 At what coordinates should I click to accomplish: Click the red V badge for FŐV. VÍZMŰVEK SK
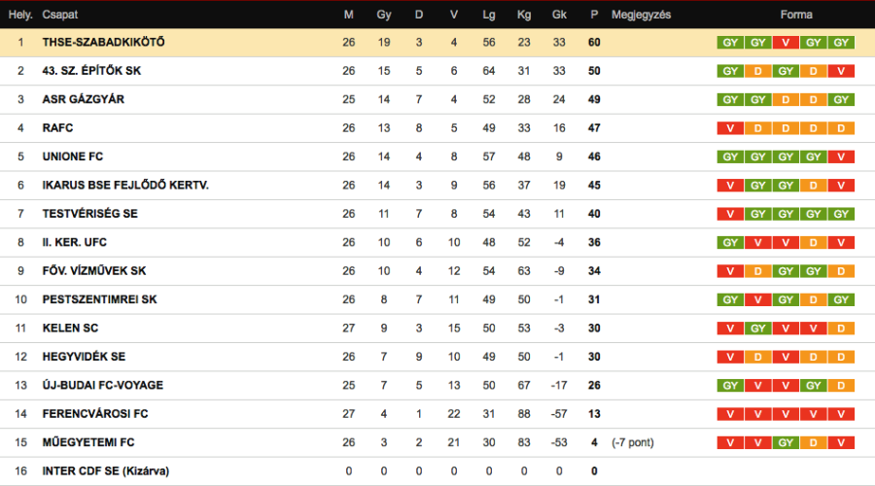click(729, 271)
